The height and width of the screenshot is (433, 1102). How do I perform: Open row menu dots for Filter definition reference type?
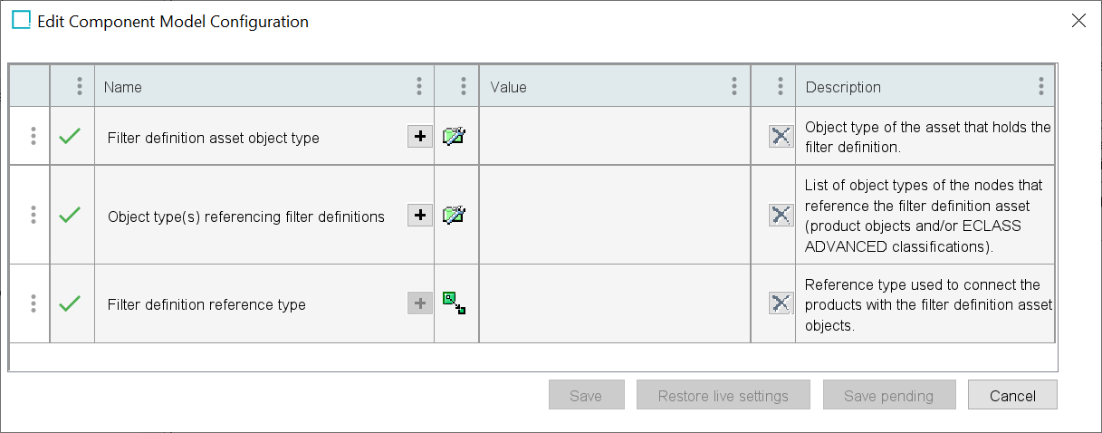(33, 303)
